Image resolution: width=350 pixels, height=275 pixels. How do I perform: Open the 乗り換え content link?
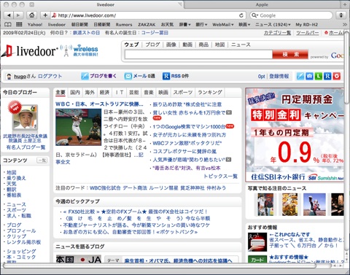point(16,178)
